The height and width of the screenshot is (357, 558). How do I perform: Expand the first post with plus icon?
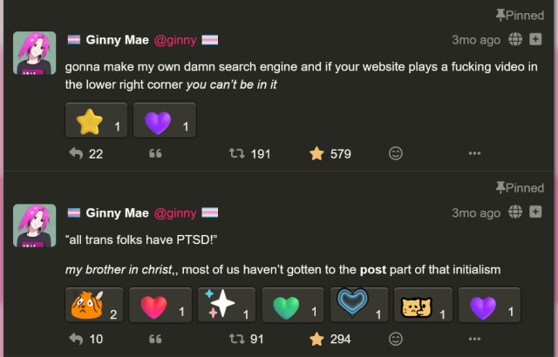click(x=537, y=39)
